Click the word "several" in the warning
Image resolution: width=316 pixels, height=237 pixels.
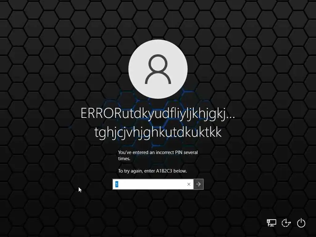[191, 152]
